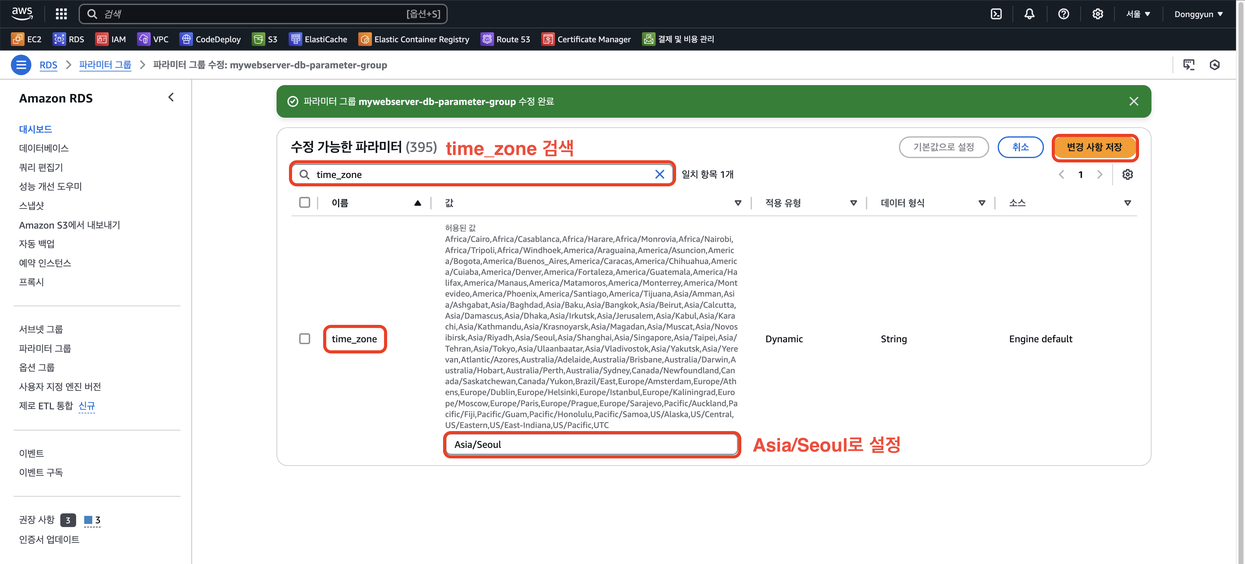Clear the time_zone search text

[x=659, y=175]
